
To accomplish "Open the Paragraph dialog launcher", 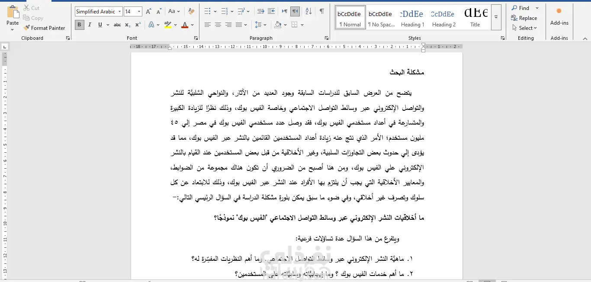I will (326, 38).
